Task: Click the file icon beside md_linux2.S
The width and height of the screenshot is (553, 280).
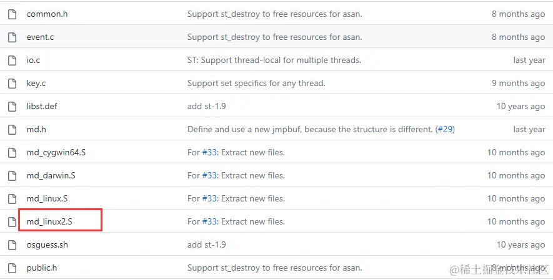Action: (x=12, y=222)
